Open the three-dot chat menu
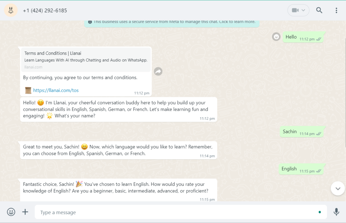Image resolution: width=346 pixels, height=223 pixels. tap(336, 10)
